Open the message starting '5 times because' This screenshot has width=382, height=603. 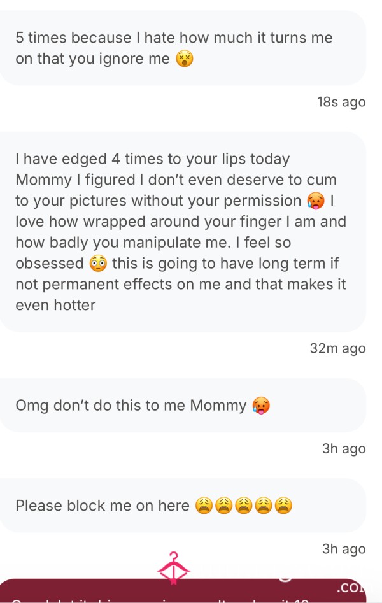coord(183,48)
